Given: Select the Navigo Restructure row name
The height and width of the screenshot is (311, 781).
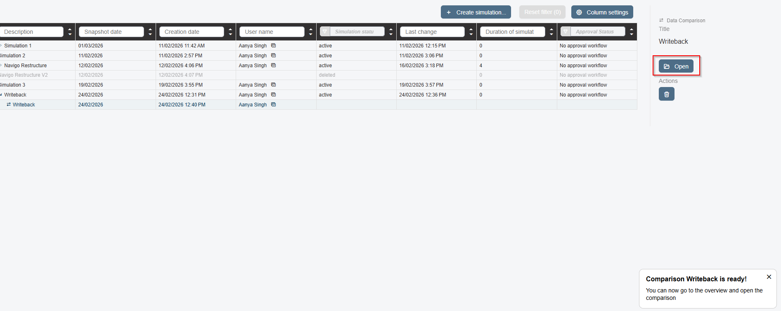Looking at the screenshot, I should (x=25, y=65).
